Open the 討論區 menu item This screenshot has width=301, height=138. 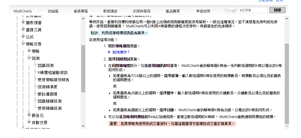coord(53,11)
